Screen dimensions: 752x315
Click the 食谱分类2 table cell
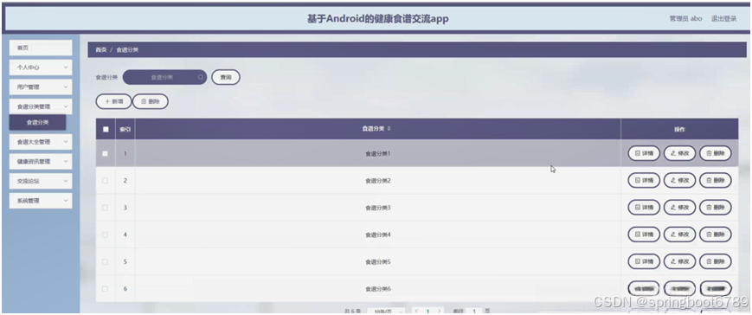pos(378,181)
